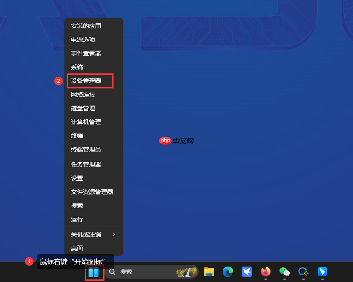Select 电源选项 from the menu
Viewport: 353px width, 282px height.
coord(83,39)
